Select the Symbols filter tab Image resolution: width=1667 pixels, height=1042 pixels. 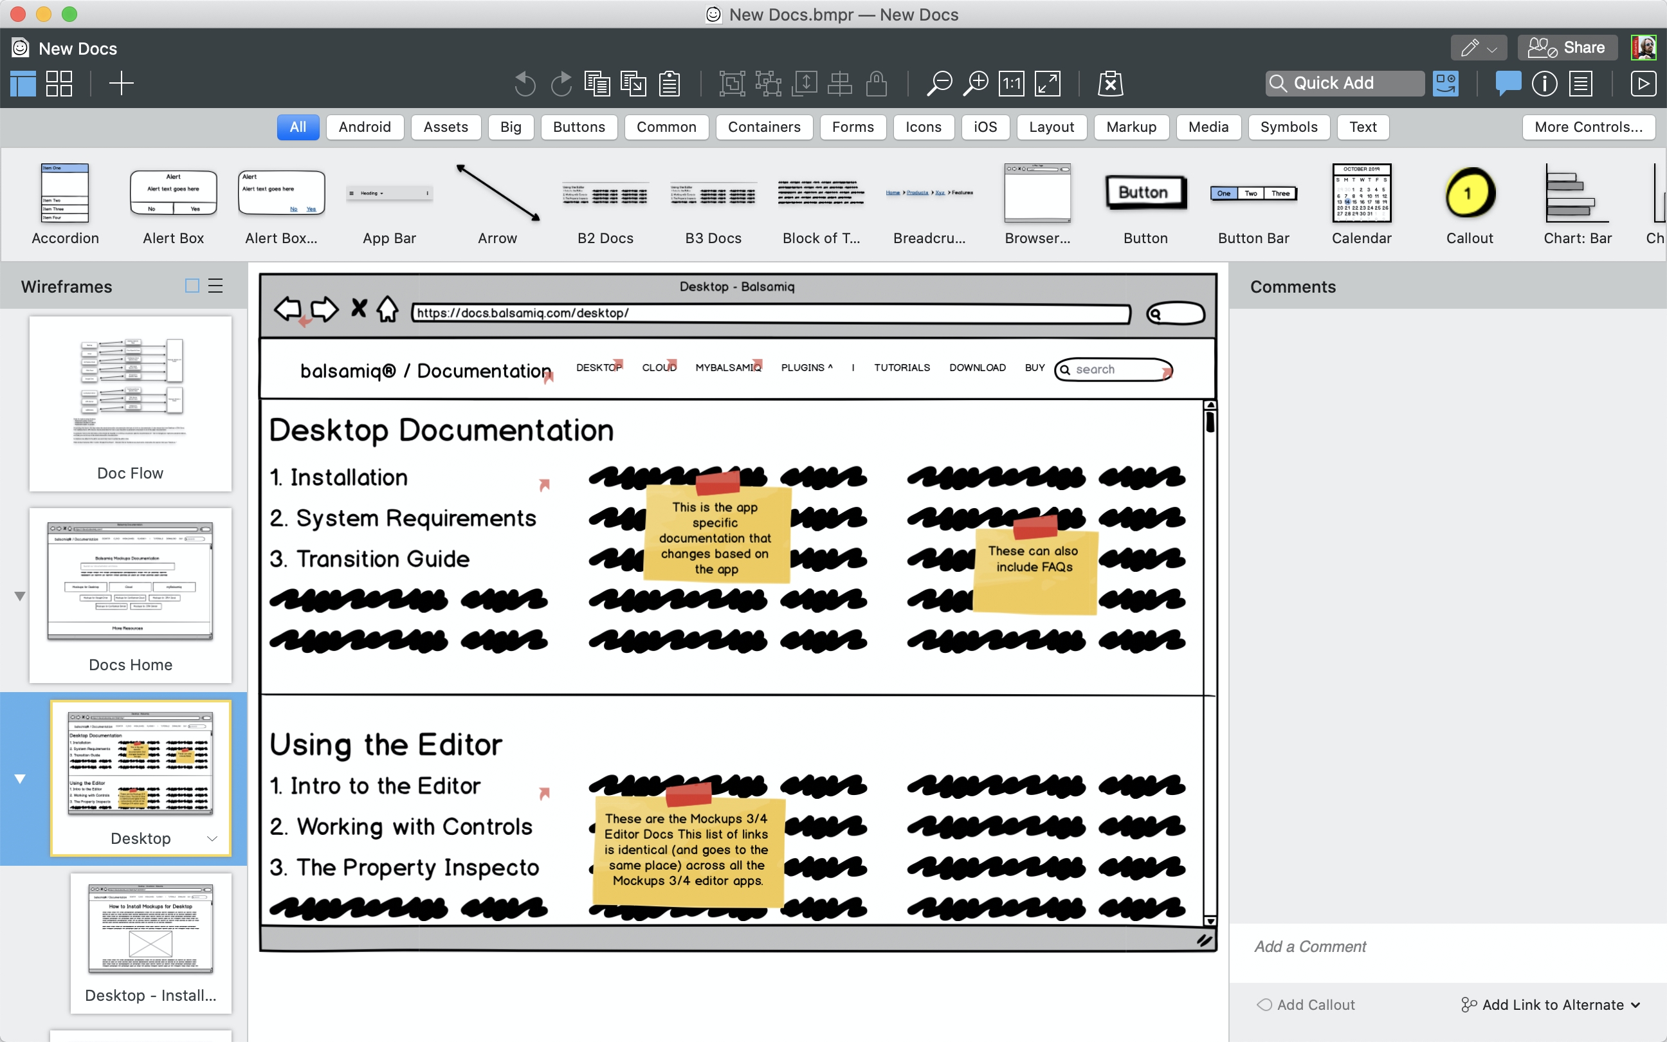point(1288,126)
